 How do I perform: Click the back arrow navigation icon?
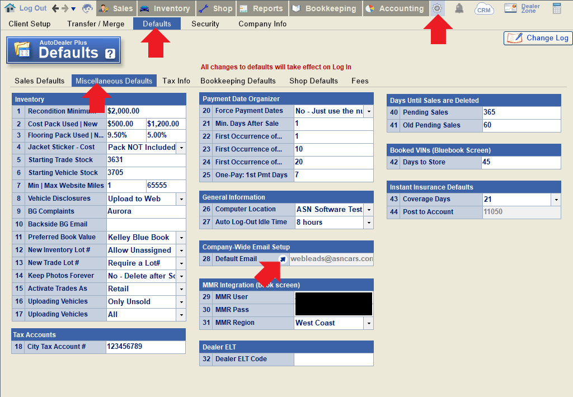click(55, 8)
